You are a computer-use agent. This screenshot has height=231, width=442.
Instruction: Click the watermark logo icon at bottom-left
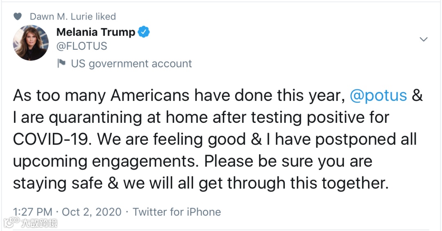11,223
